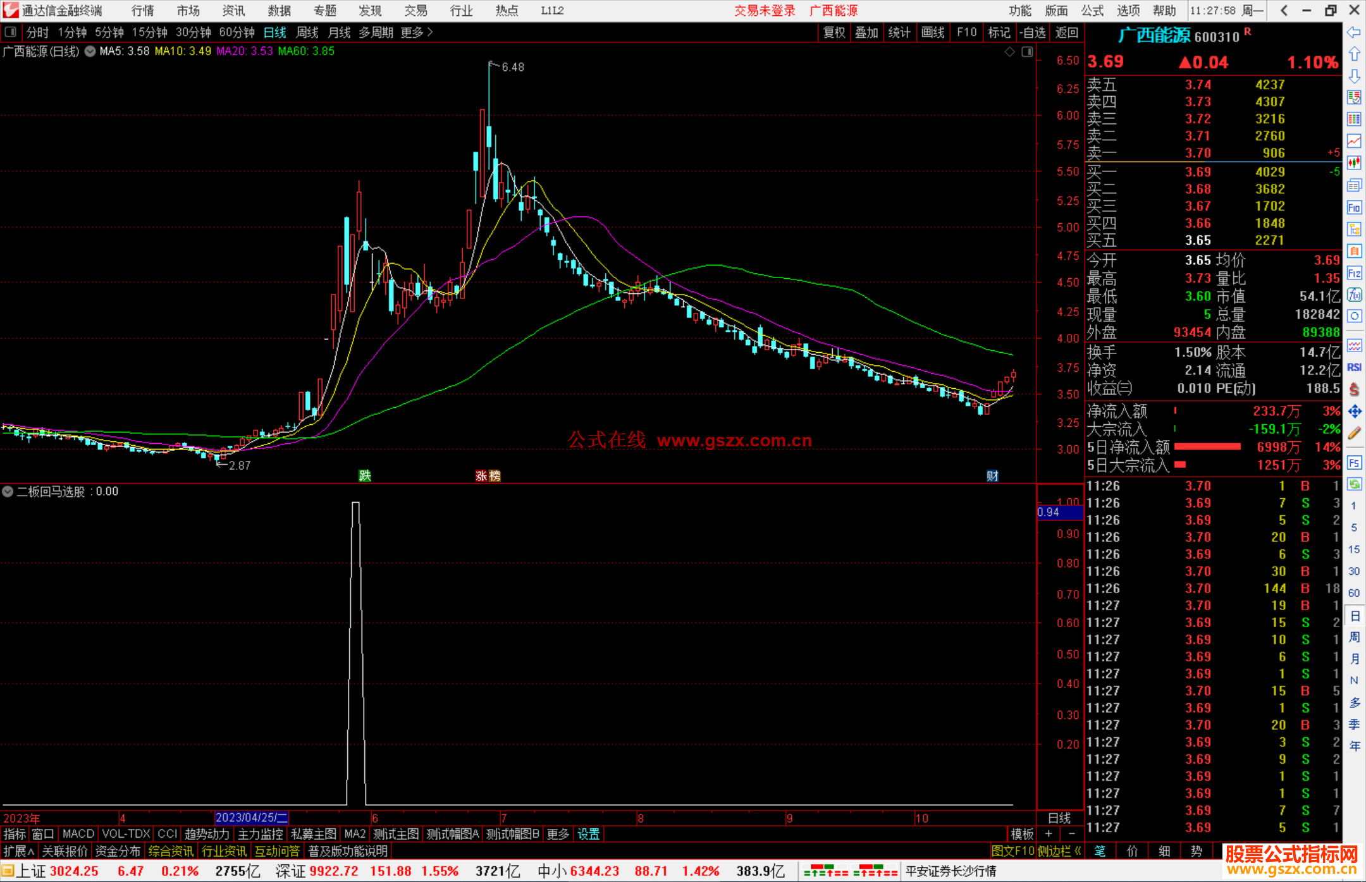Toggle 二板回马选股 indicator round button

(8, 491)
